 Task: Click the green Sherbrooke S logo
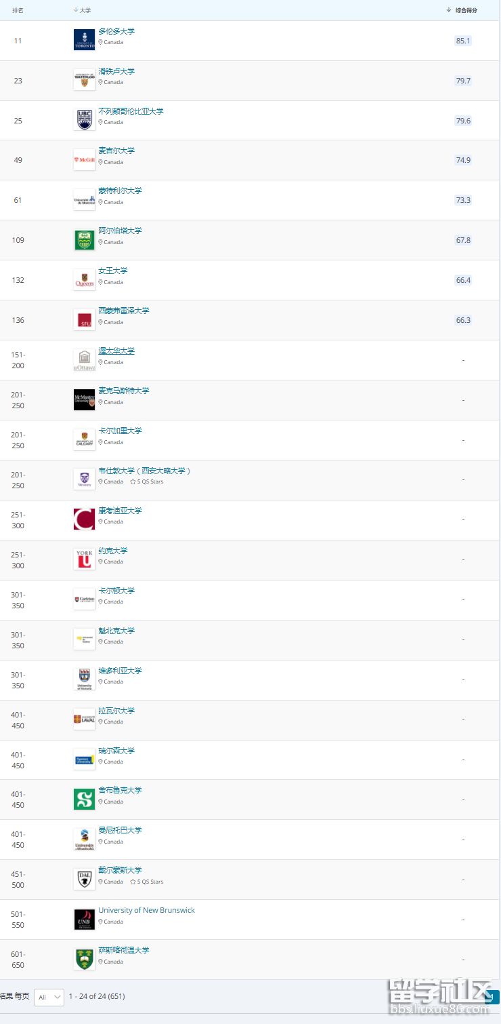coord(84,799)
